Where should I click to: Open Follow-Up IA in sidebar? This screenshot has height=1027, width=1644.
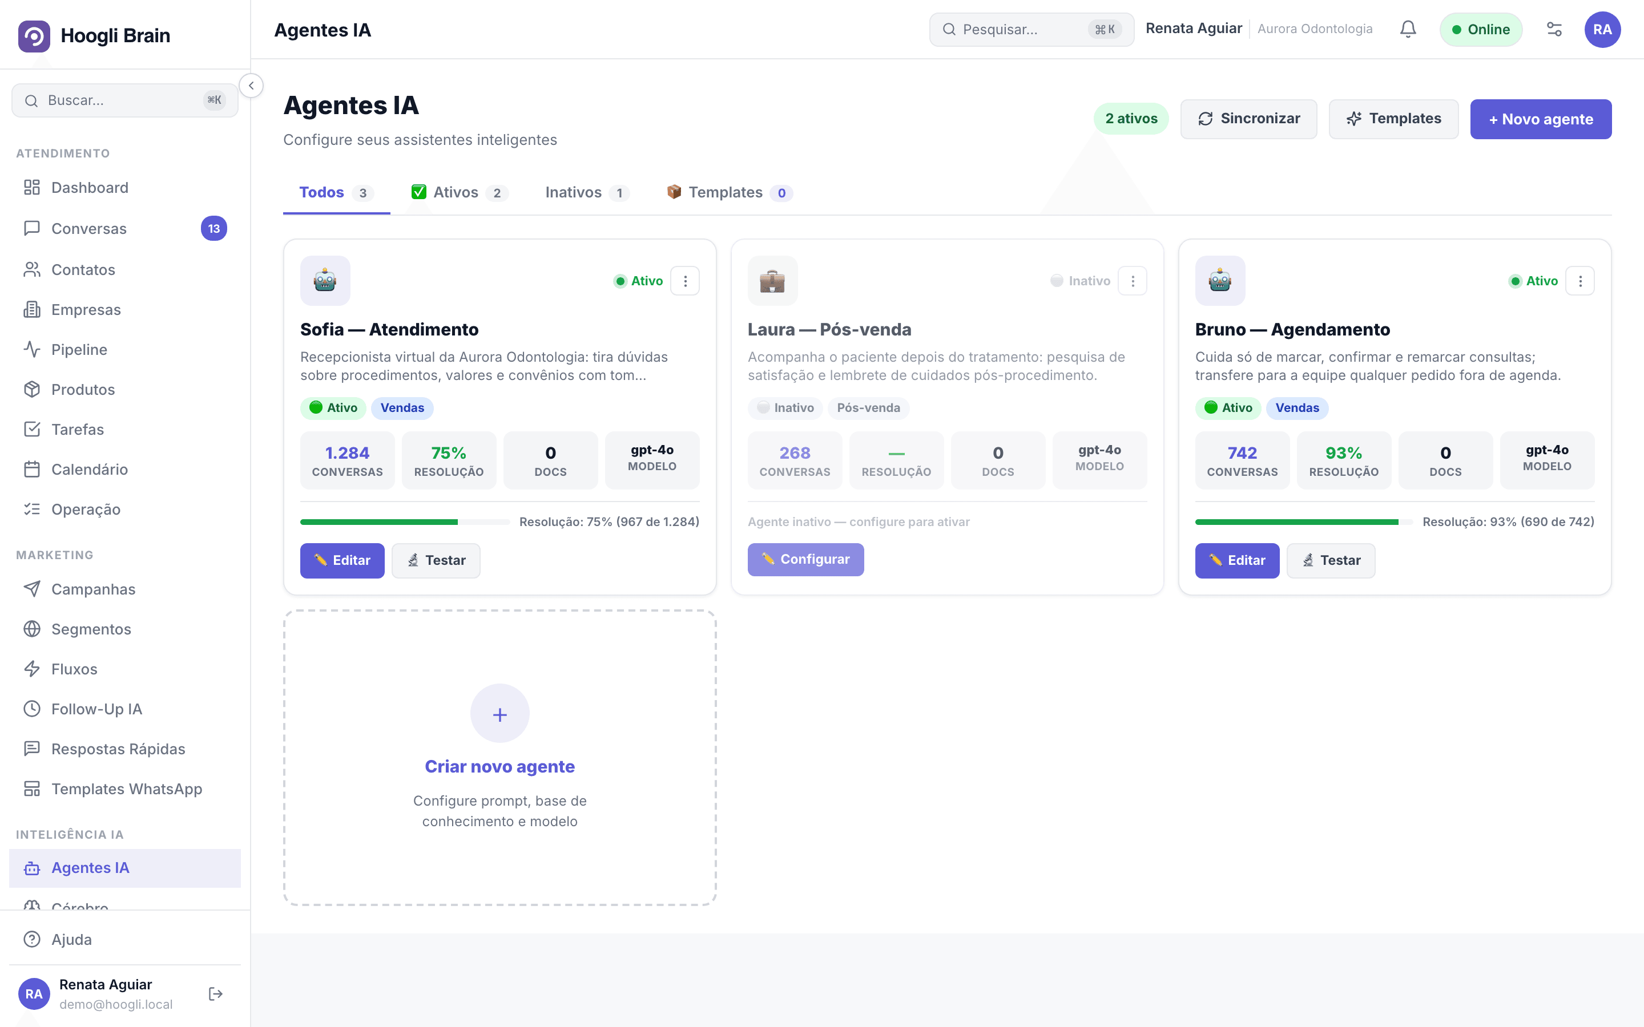[125, 709]
